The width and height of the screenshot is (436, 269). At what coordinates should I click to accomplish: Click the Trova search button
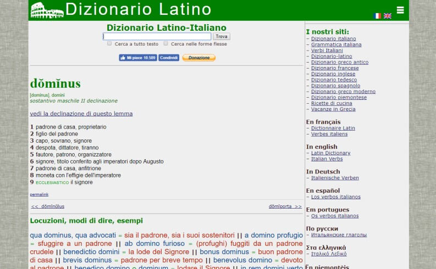pyautogui.click(x=222, y=36)
